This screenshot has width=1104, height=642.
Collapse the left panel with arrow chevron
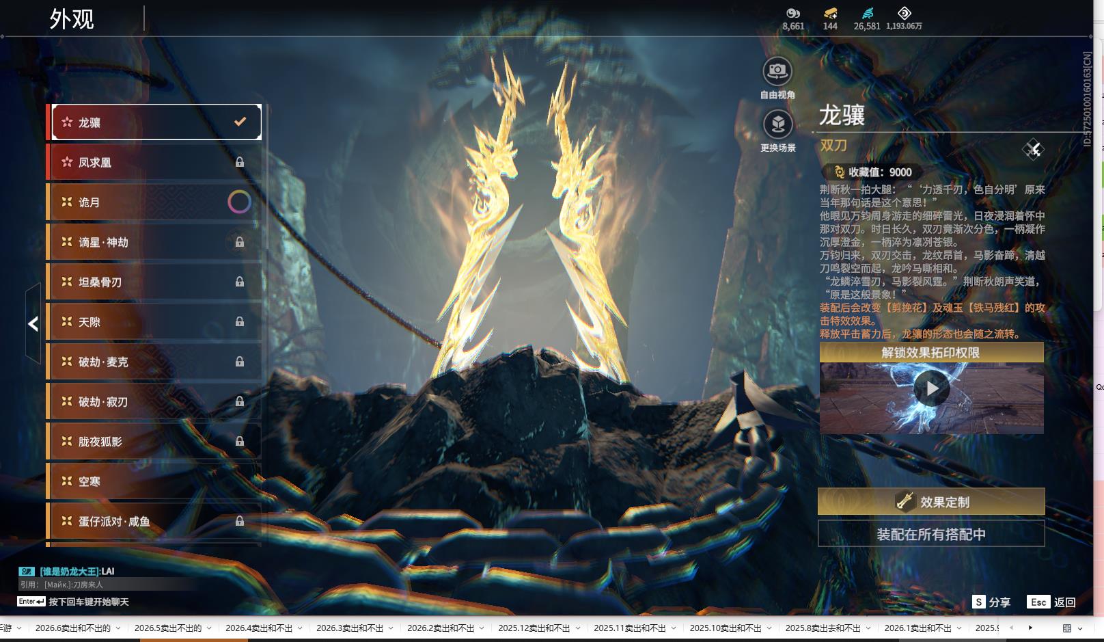(33, 323)
